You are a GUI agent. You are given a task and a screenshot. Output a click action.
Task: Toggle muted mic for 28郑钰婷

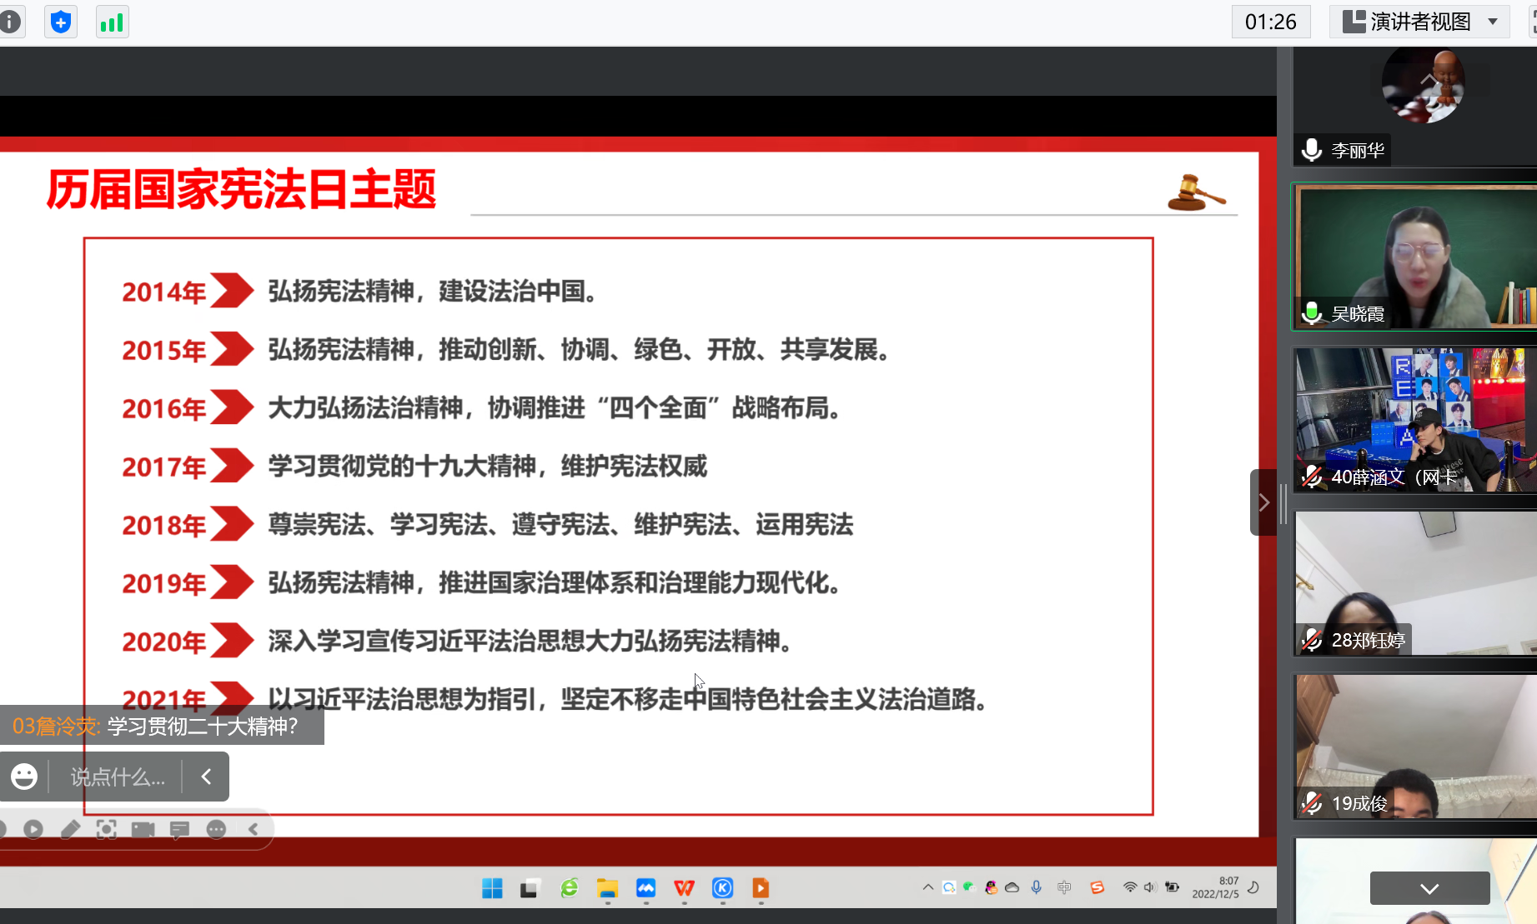1312,640
